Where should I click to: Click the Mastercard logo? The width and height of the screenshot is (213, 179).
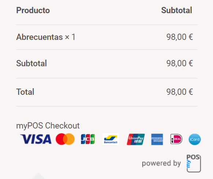tap(65, 139)
